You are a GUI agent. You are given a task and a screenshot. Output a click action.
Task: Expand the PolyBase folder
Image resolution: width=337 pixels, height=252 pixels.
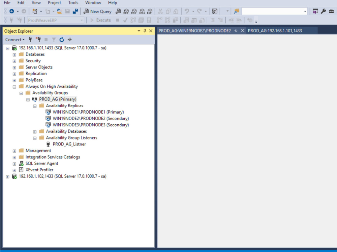14,80
